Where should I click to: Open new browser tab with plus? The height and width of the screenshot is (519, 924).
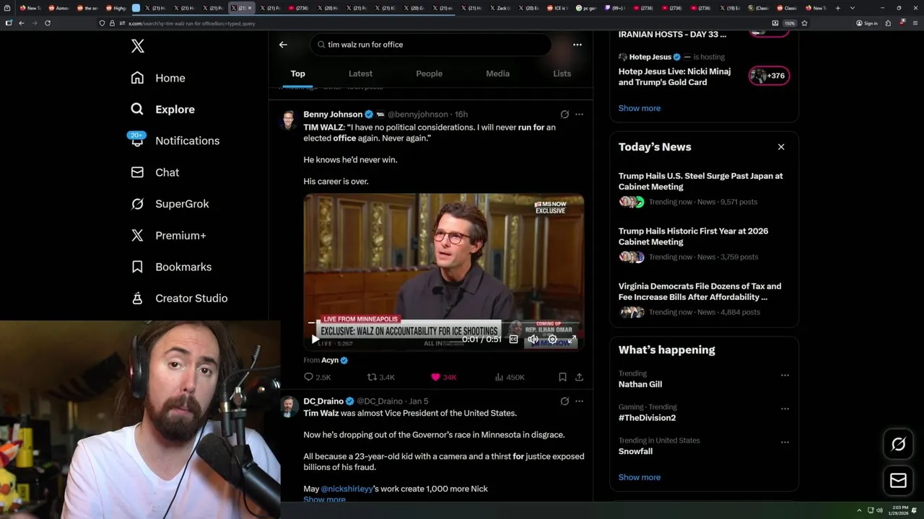837,8
